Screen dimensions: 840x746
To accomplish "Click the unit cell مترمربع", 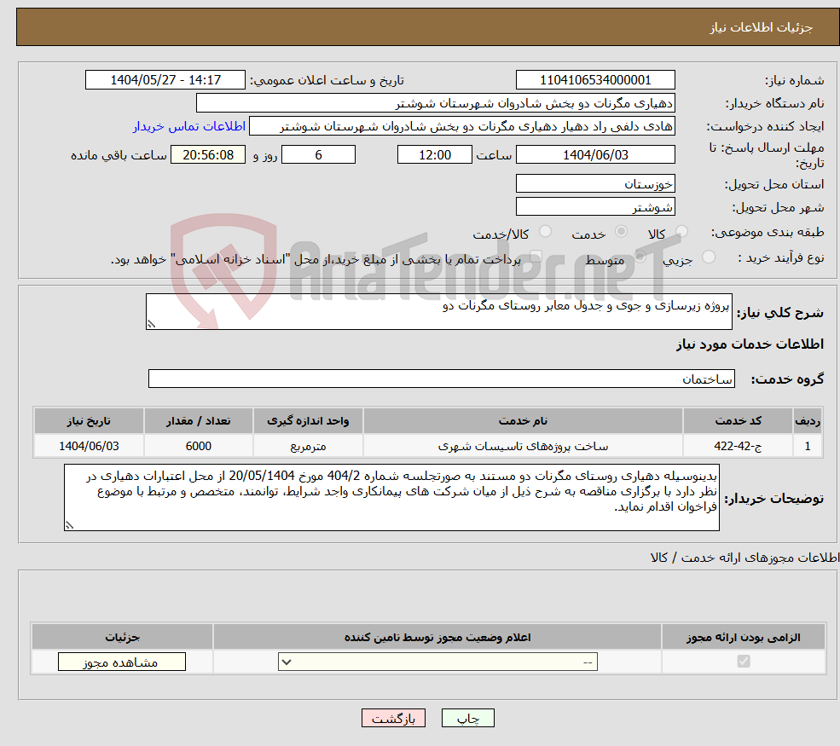I will [308, 446].
